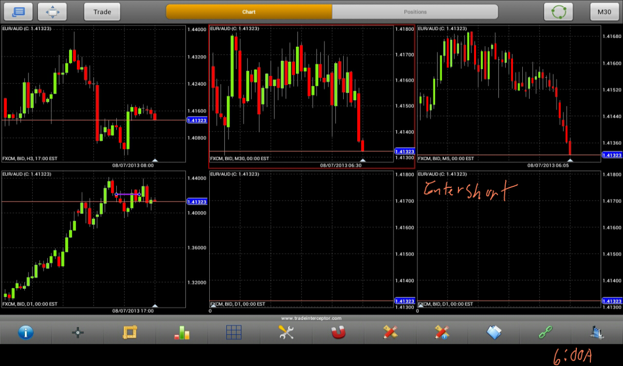Select the yellow ruler measure tool
The height and width of the screenshot is (366, 623).
coord(130,332)
